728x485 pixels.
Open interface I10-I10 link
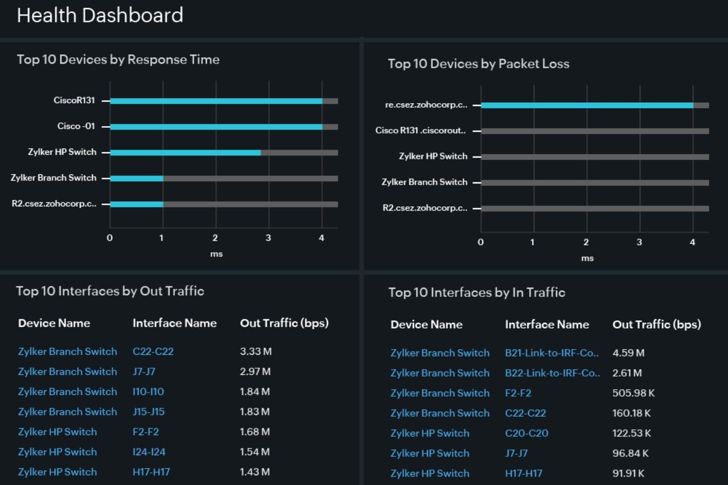pyautogui.click(x=148, y=392)
